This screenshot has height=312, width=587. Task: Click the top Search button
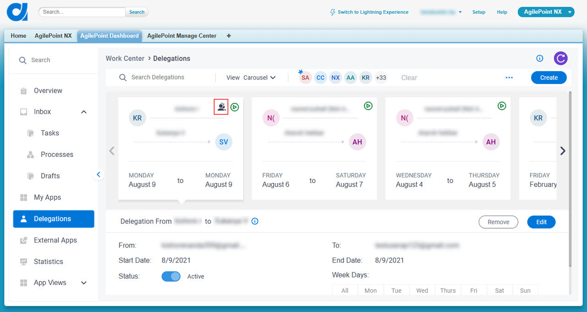coord(137,12)
